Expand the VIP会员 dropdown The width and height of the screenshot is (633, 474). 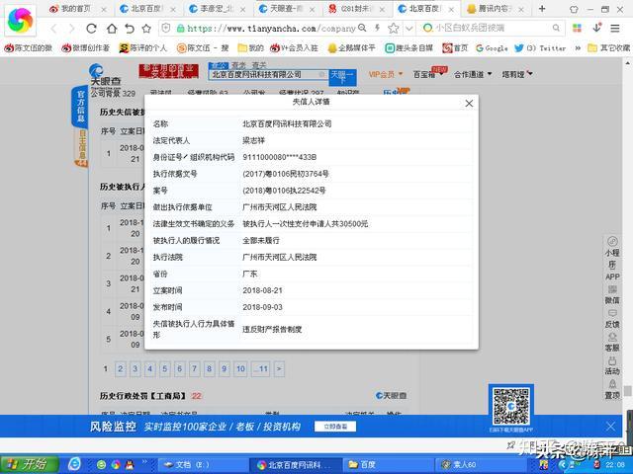(x=386, y=74)
